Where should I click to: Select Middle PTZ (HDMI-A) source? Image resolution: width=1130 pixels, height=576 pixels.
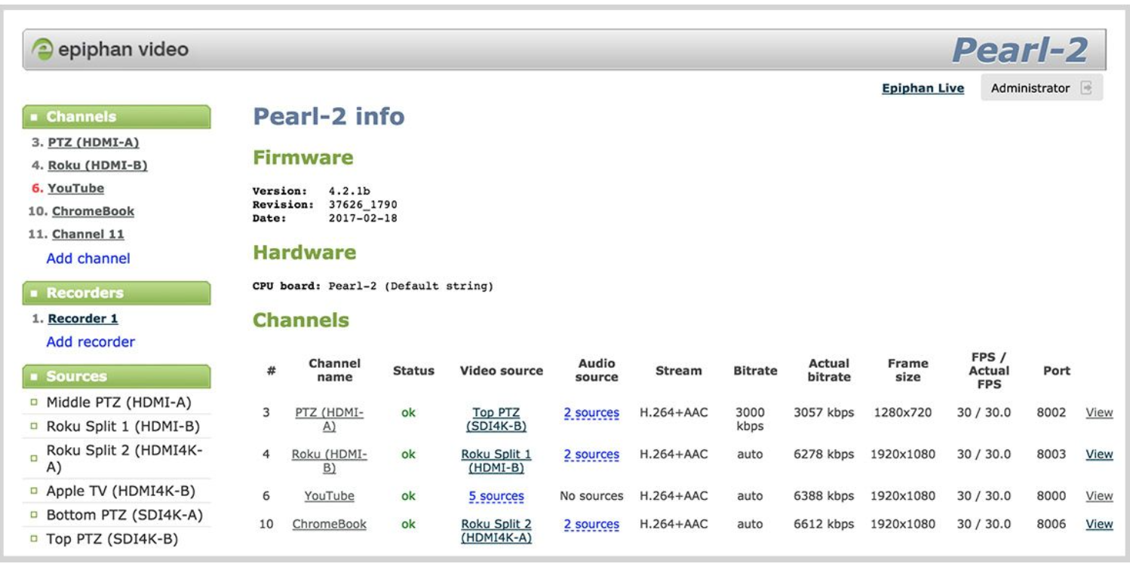[x=118, y=402]
